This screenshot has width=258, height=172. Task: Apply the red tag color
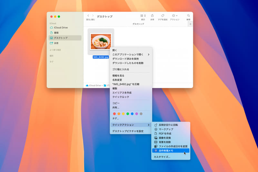click(114, 114)
